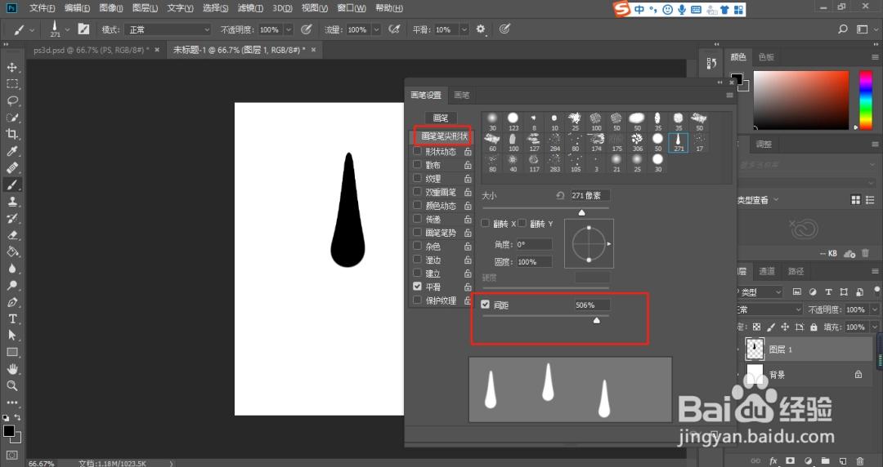
Task: Expand the 流量 flow dropdown
Action: [x=376, y=29]
